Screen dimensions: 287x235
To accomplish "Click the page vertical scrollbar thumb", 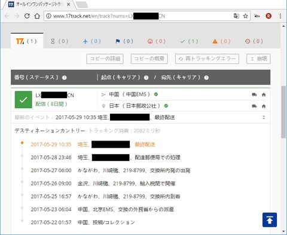I will coord(283,112).
